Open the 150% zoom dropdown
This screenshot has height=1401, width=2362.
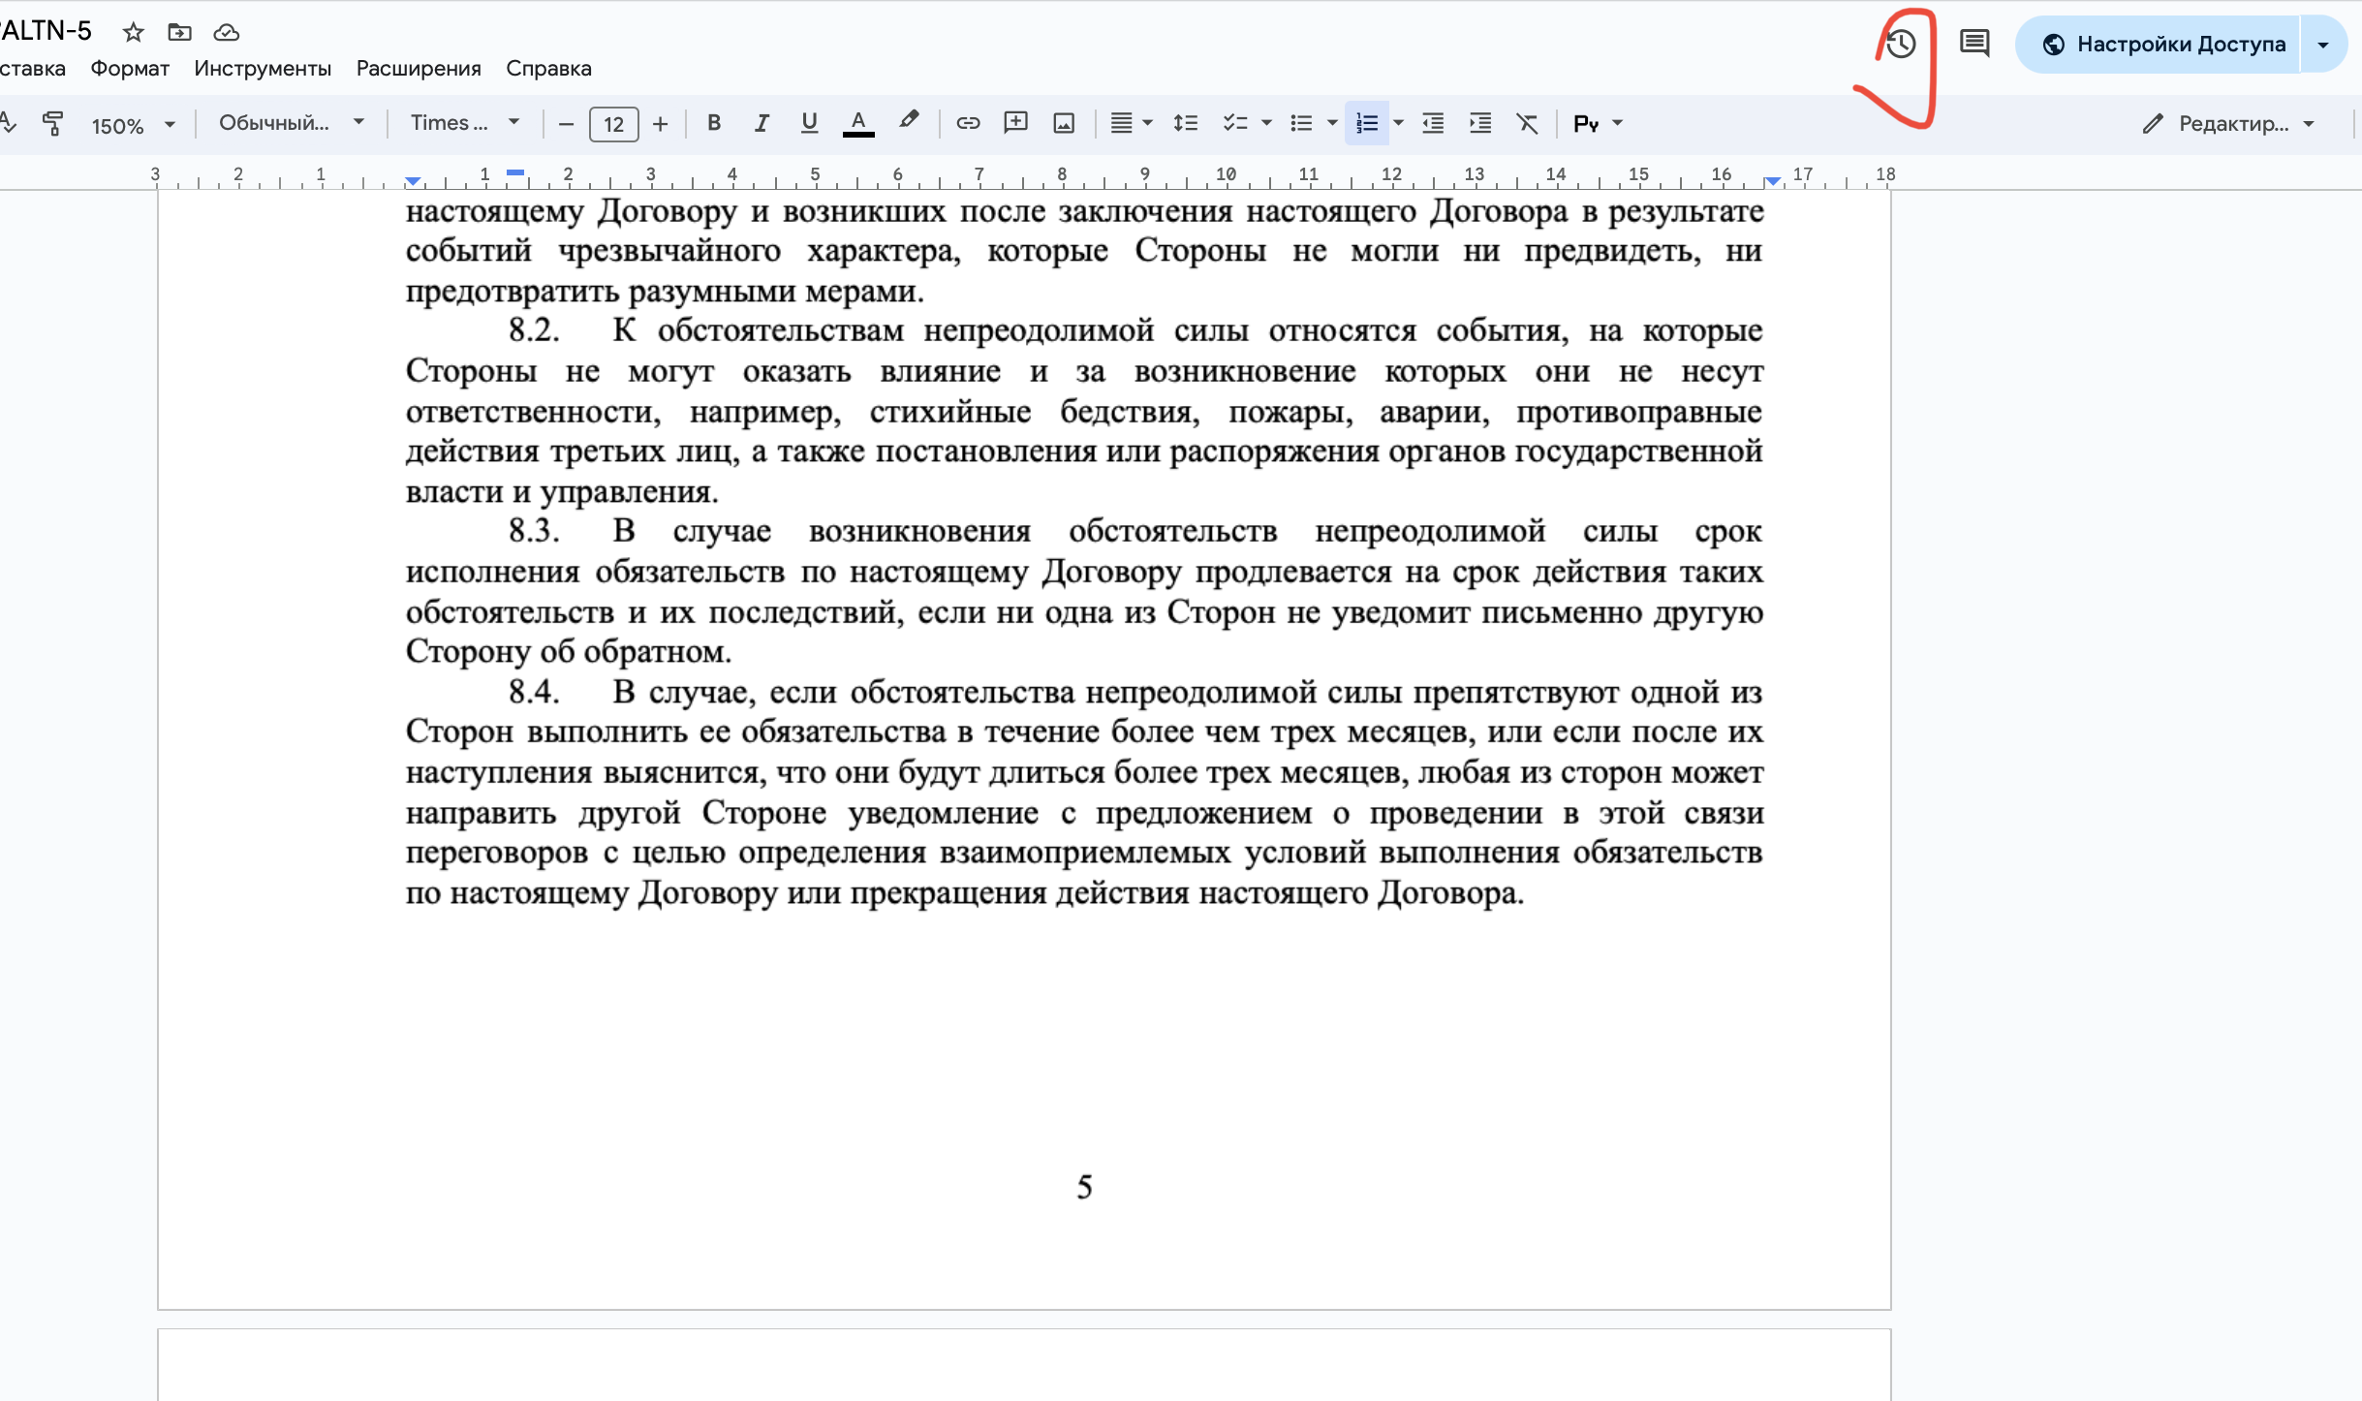pyautogui.click(x=133, y=125)
